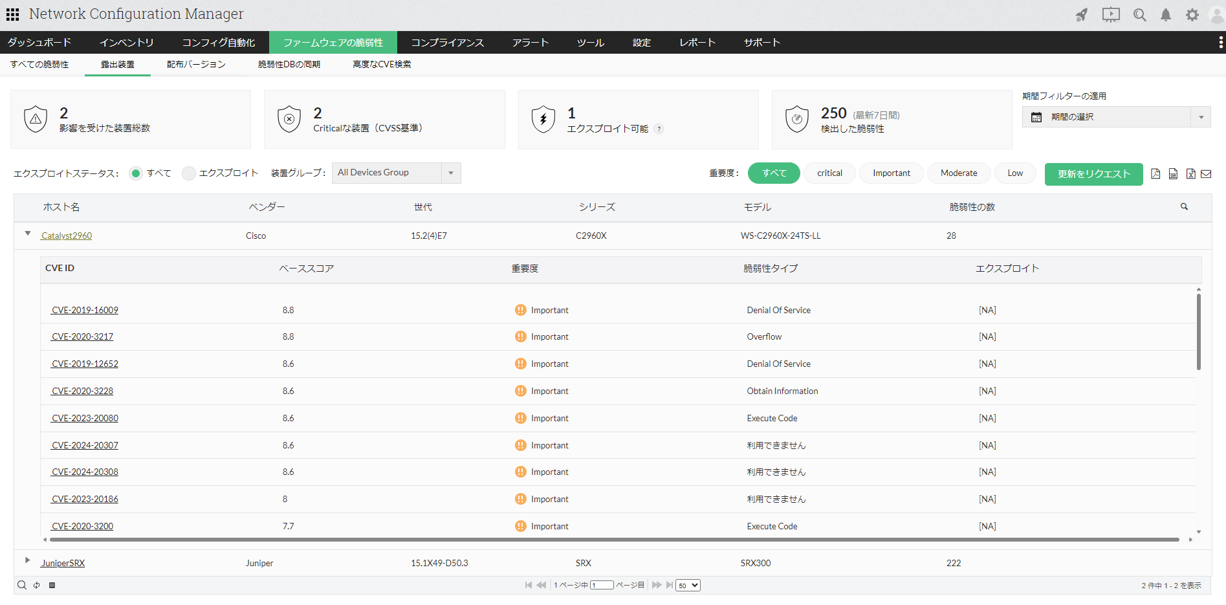Switch to the 配布バージョン tab
This screenshot has height=605, width=1226.
pos(196,65)
